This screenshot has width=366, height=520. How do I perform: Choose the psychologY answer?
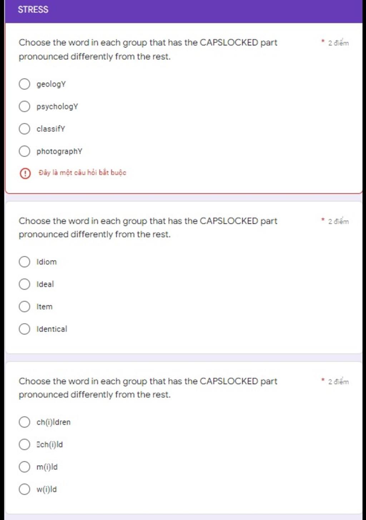tap(24, 106)
